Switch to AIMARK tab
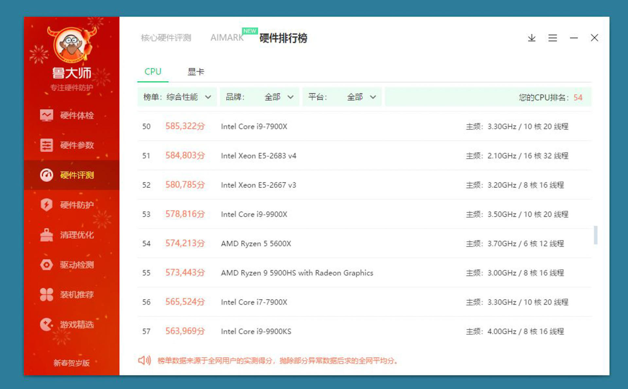Image resolution: width=628 pixels, height=389 pixels. (x=227, y=38)
